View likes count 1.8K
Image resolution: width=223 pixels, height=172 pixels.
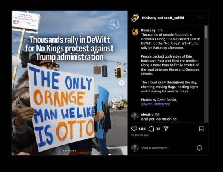(142, 129)
